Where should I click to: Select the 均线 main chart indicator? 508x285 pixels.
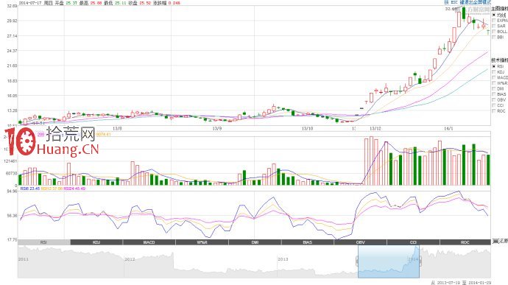[494, 15]
